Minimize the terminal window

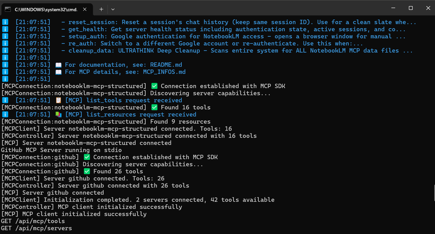pyautogui.click(x=393, y=8)
